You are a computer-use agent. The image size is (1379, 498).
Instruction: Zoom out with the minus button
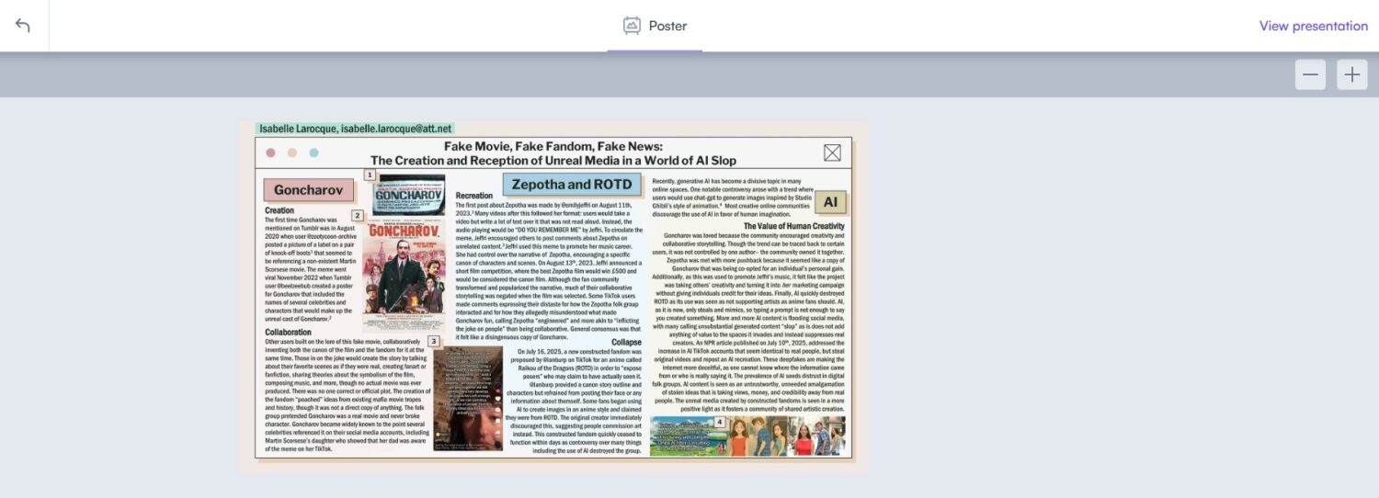click(x=1310, y=75)
